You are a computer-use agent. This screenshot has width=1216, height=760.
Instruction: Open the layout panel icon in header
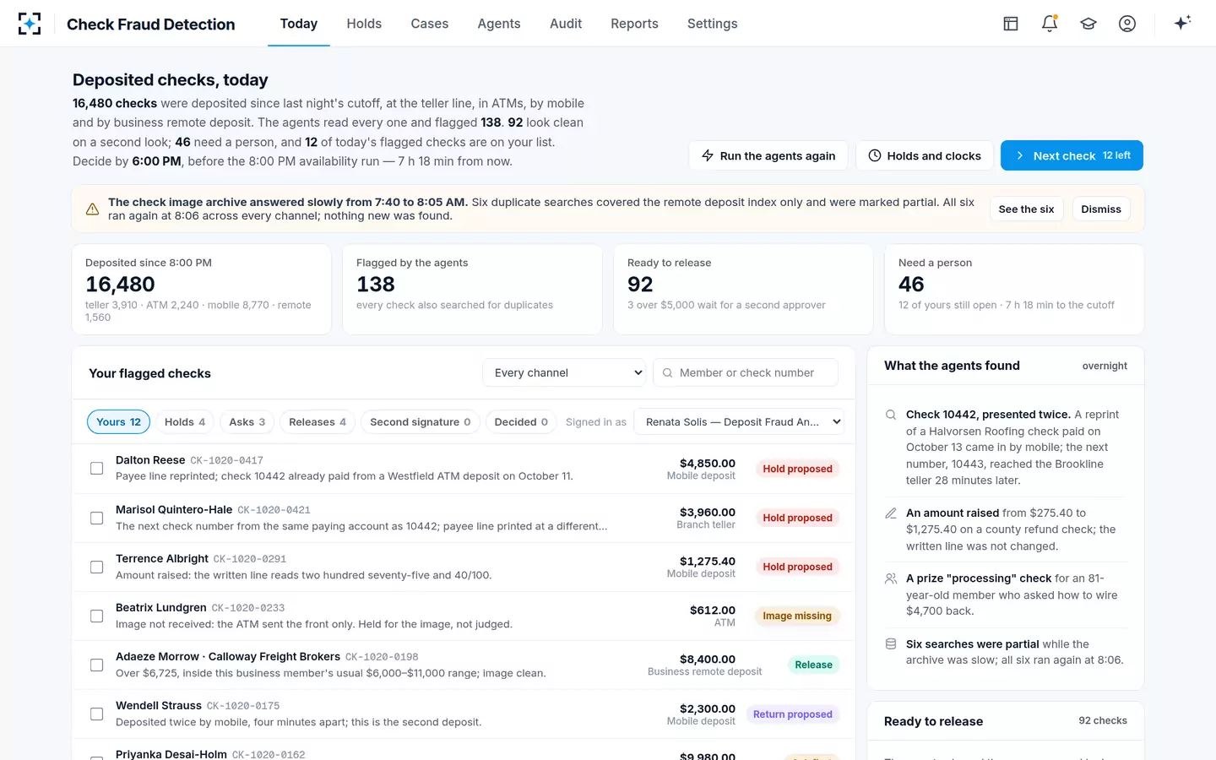[x=1011, y=24]
